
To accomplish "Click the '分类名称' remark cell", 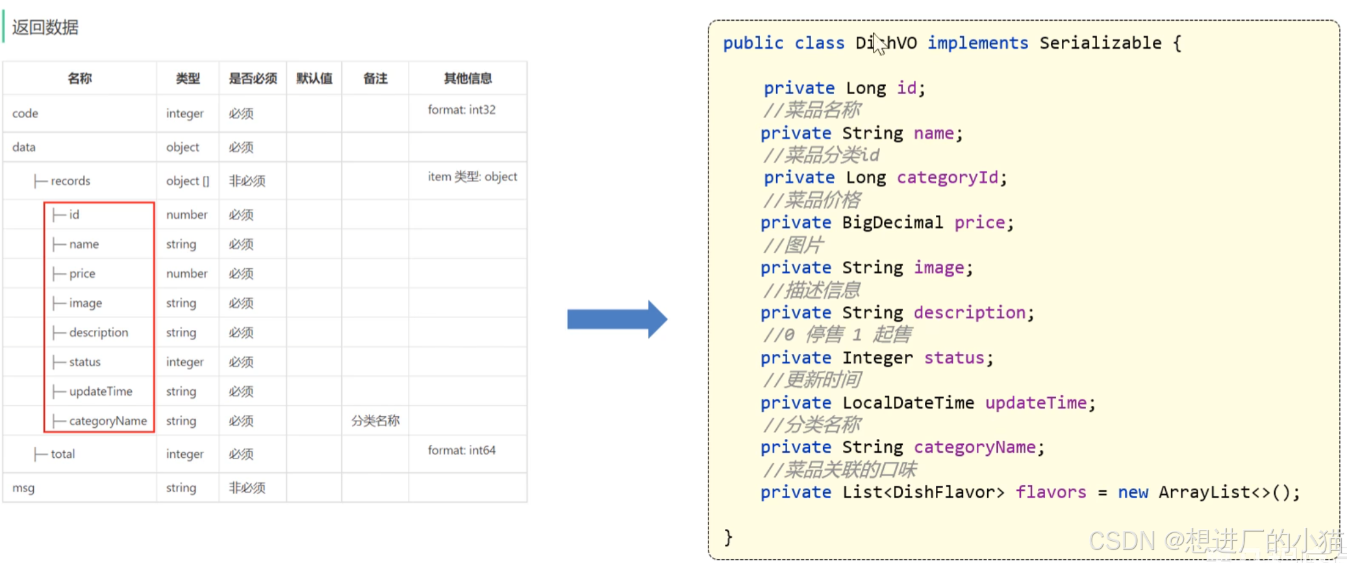I will click(375, 421).
